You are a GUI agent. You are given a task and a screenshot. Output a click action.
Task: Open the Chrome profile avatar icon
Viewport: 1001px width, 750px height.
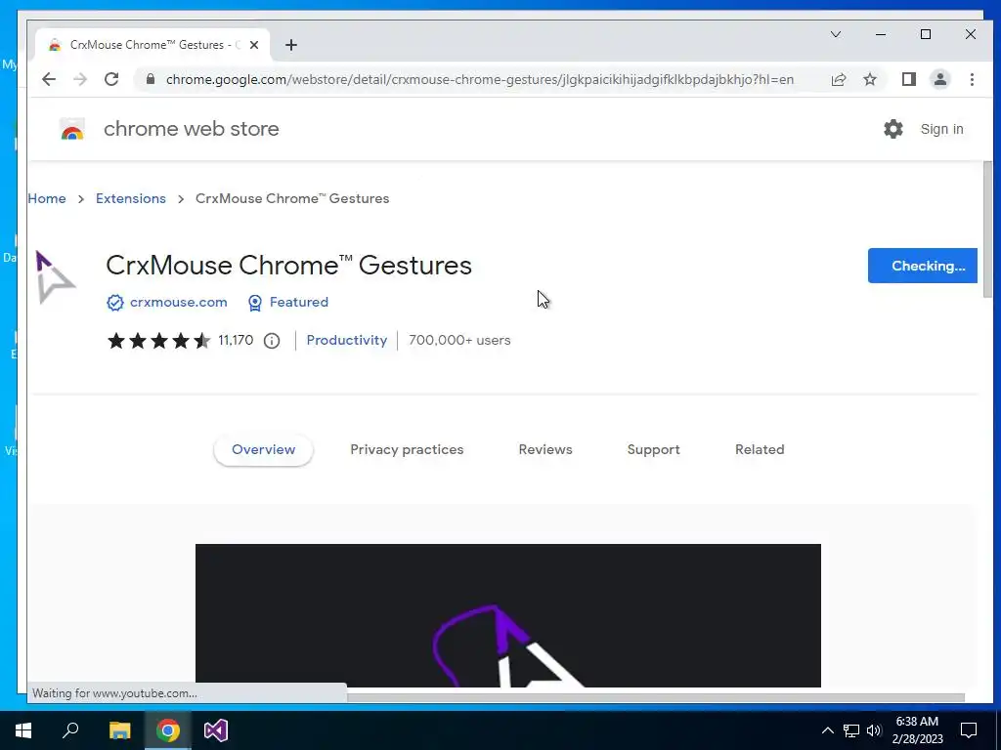click(x=939, y=79)
